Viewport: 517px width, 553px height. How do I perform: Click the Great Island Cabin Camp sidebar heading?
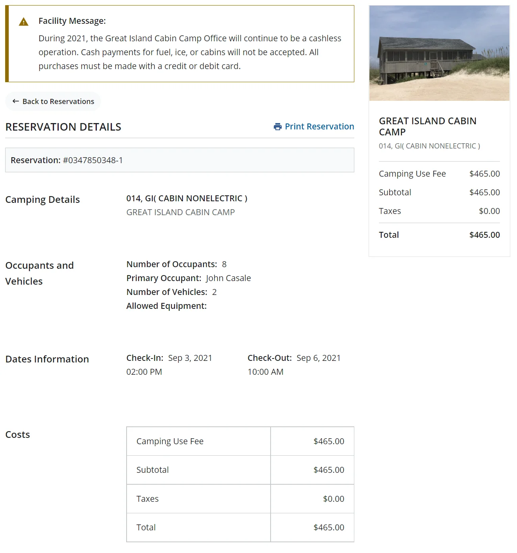click(427, 126)
